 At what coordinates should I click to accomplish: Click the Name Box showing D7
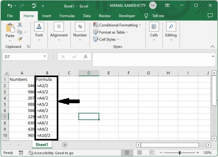tap(23, 56)
